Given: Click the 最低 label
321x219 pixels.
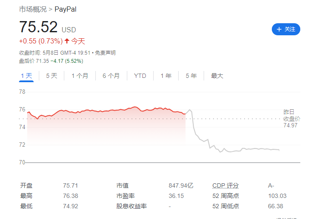Looking at the screenshot, I should (26, 206).
